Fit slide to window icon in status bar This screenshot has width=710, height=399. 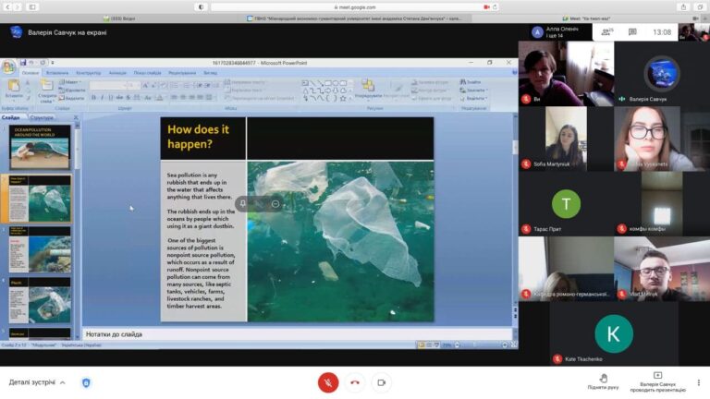point(514,345)
